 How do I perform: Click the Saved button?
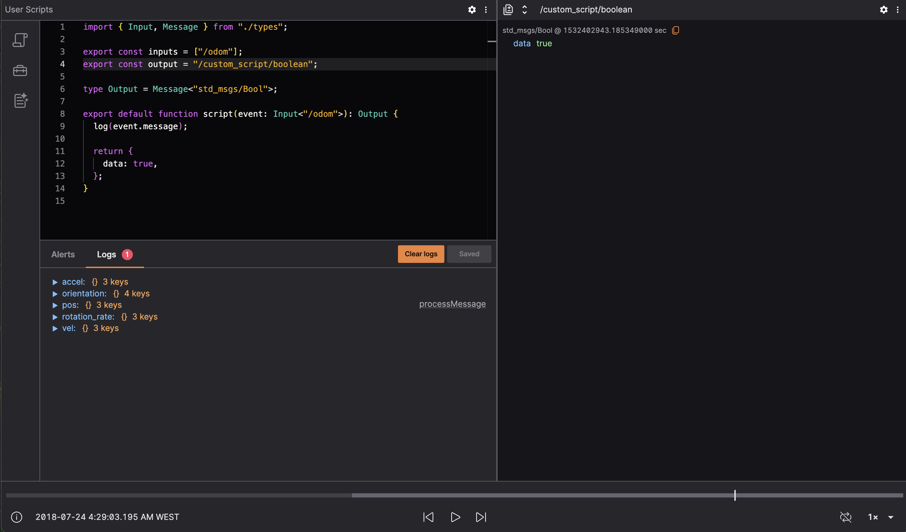click(x=469, y=254)
